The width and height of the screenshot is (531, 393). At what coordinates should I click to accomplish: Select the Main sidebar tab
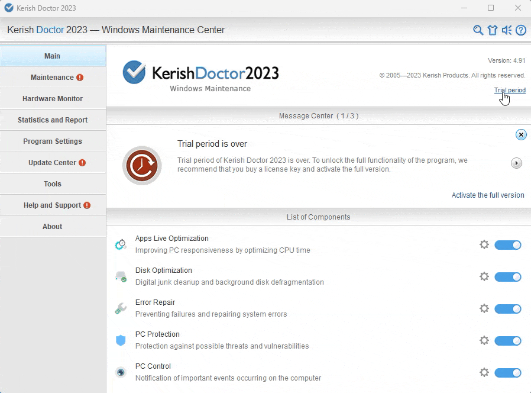point(53,56)
